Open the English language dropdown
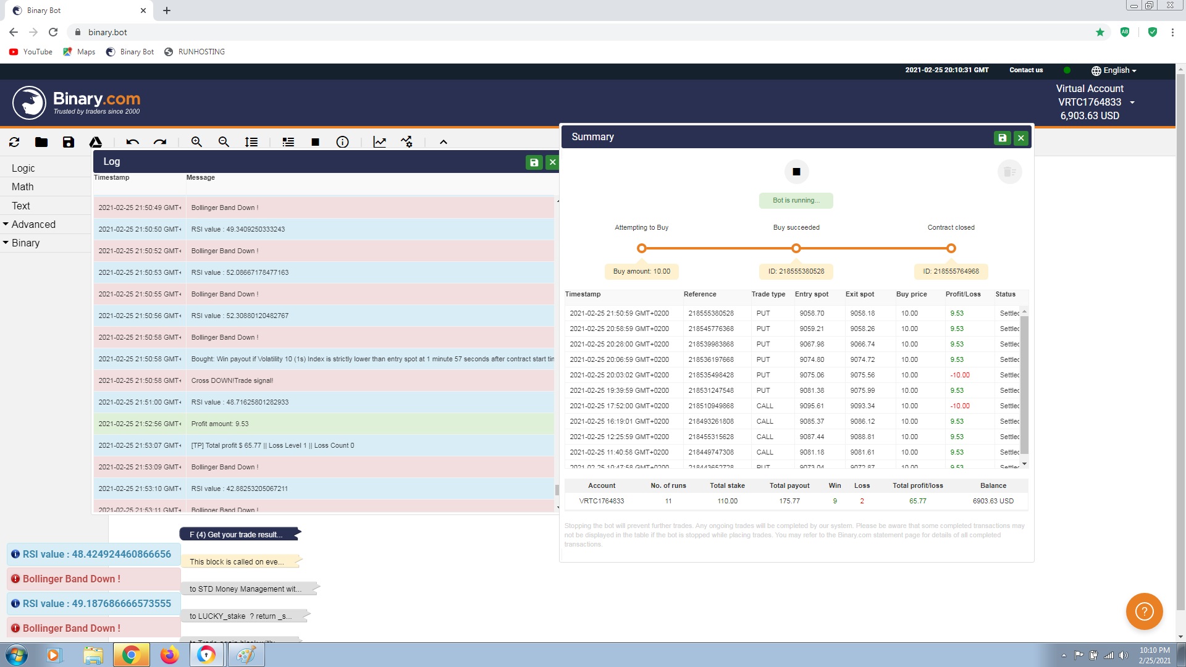1186x667 pixels. (x=1114, y=70)
